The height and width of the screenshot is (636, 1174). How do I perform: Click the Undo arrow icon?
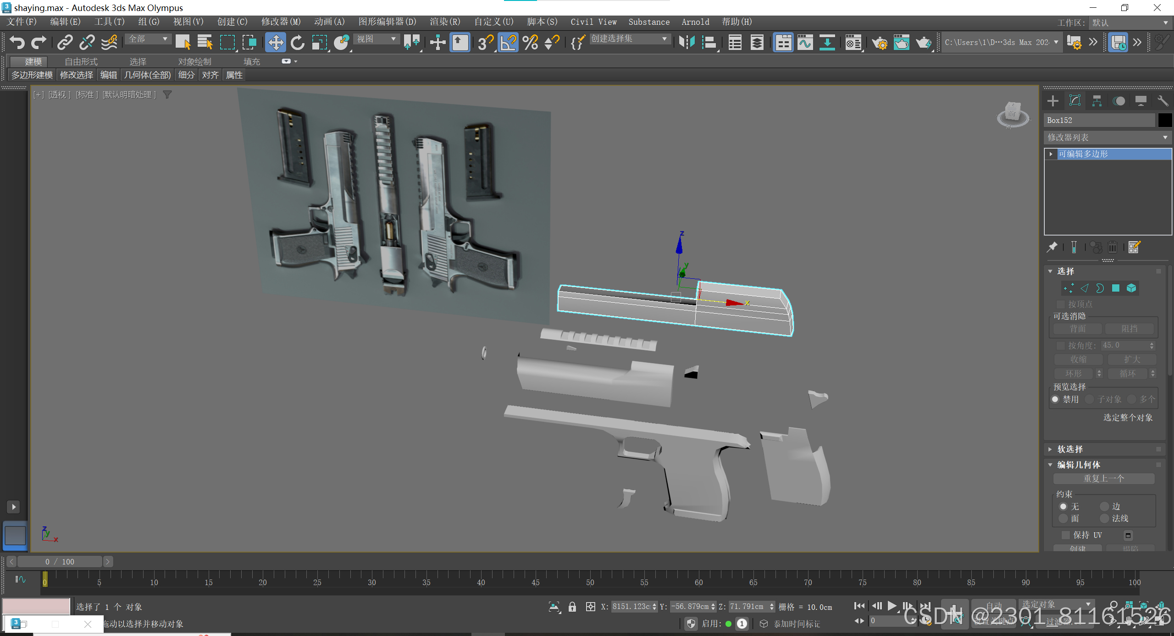point(17,43)
